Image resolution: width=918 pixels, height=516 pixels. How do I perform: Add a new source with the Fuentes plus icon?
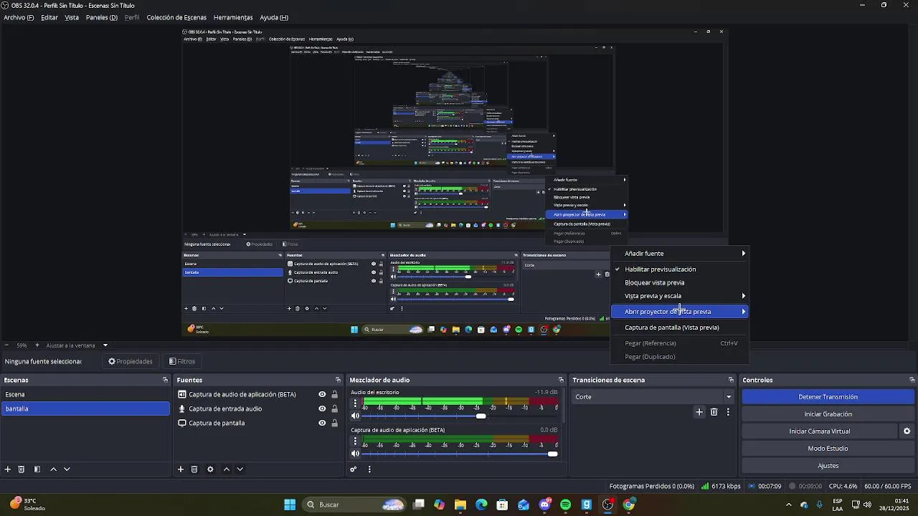tap(181, 469)
